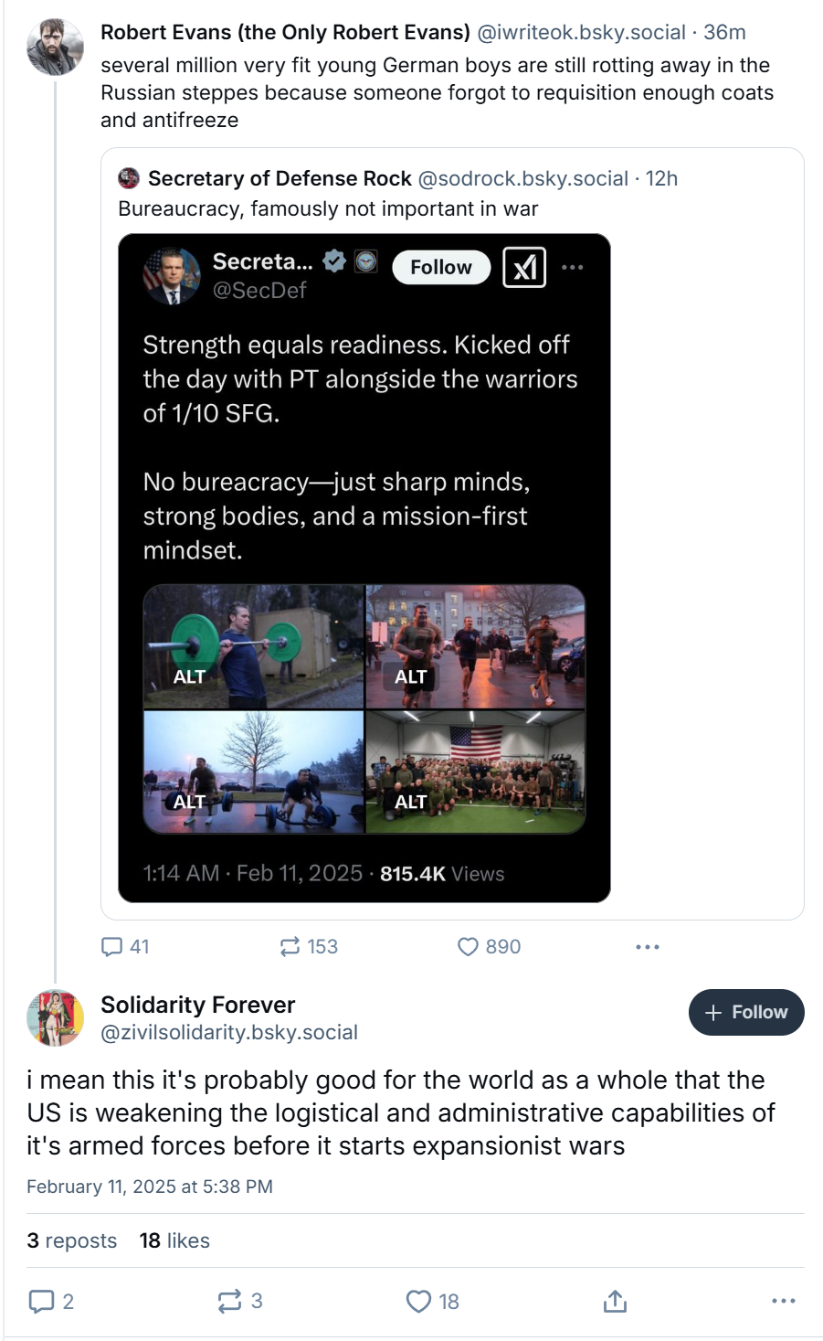The width and height of the screenshot is (823, 1341).
Task: Repost Solidarity Forever's post
Action: (x=229, y=1301)
